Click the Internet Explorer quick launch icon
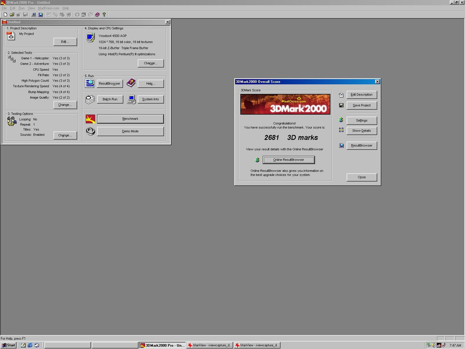The image size is (465, 349). [x=30, y=345]
